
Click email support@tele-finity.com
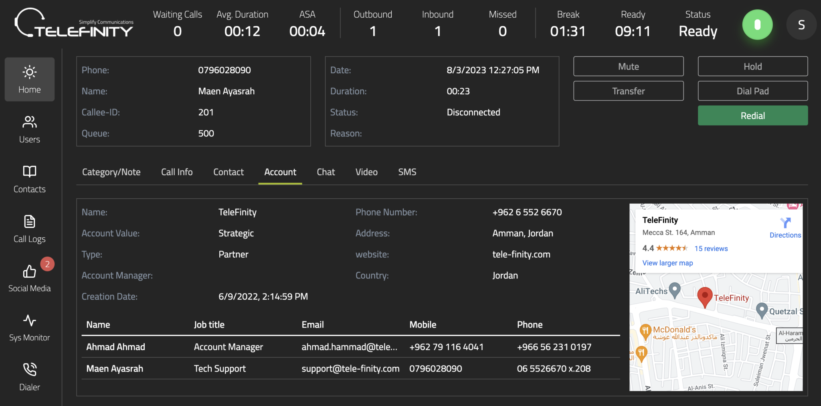click(x=350, y=368)
